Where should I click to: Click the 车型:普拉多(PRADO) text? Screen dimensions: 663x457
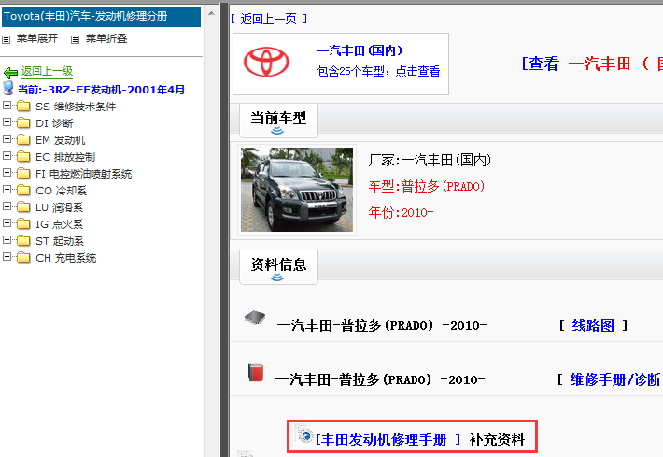point(427,187)
